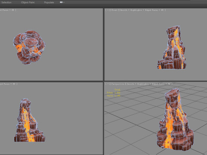Select the lava rock in the top-down viewport
The width and height of the screenshot is (207, 155).
[x=29, y=47]
